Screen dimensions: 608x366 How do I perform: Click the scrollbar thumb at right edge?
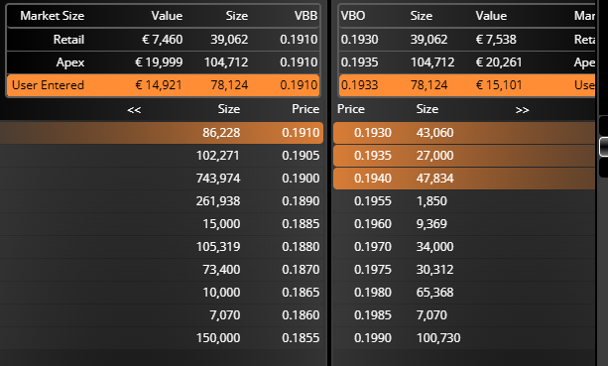(x=603, y=147)
